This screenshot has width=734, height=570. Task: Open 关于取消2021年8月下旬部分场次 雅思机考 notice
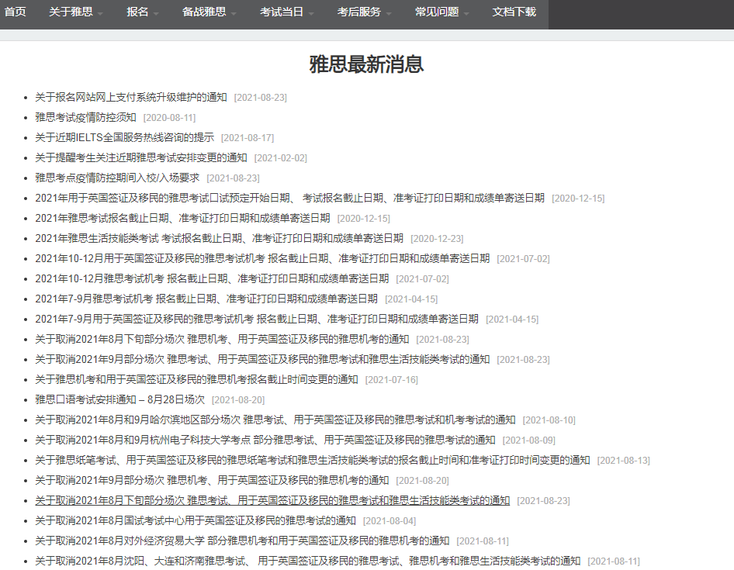coord(222,339)
